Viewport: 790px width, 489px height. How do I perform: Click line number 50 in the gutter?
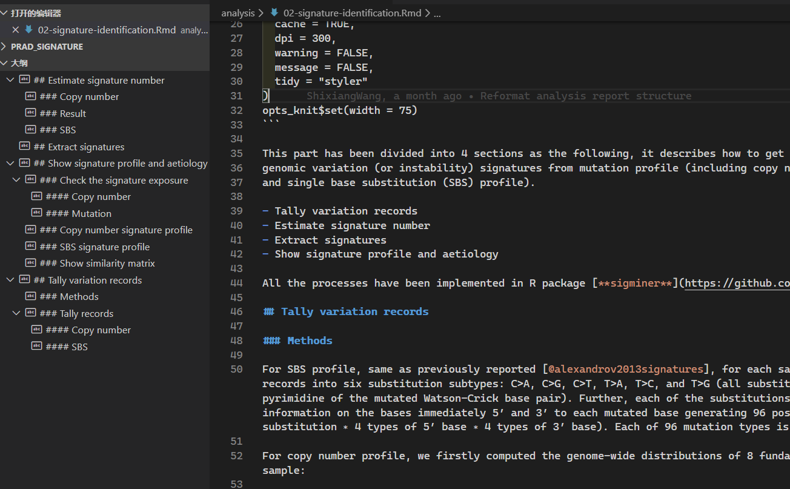(x=236, y=369)
